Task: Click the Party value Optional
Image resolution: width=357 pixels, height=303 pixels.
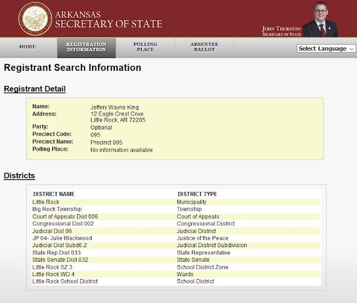Action: pos(102,127)
